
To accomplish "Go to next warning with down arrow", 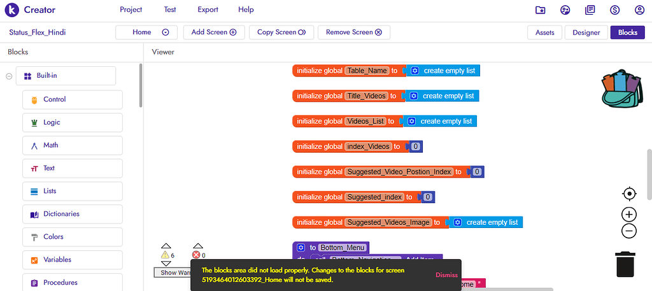I will click(166, 264).
